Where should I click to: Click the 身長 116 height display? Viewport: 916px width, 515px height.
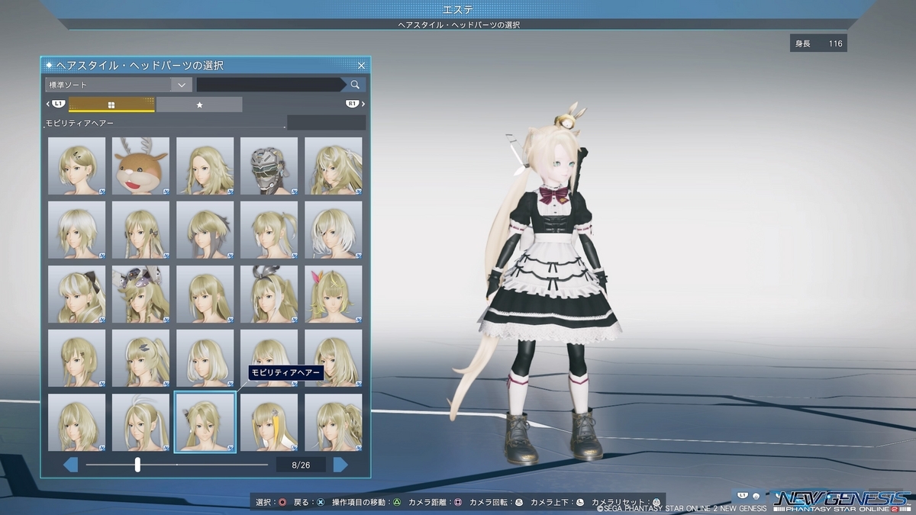(818, 43)
